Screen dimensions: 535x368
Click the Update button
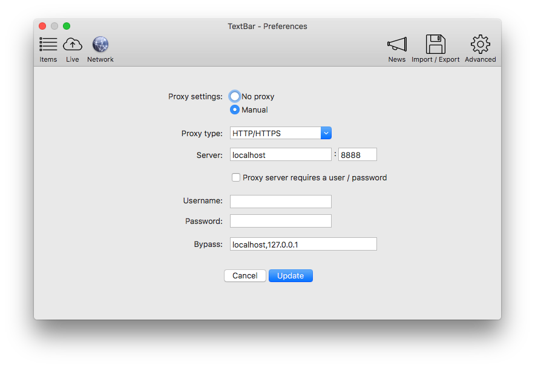[290, 276]
